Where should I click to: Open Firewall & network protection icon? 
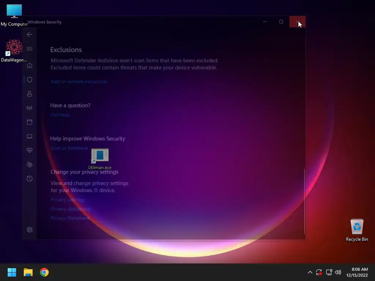29,108
